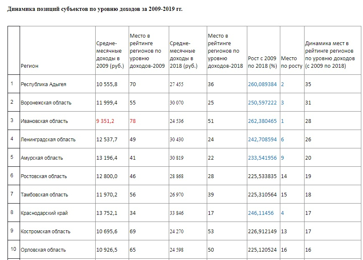Select the 2018 income value '24 270'

(176, 232)
